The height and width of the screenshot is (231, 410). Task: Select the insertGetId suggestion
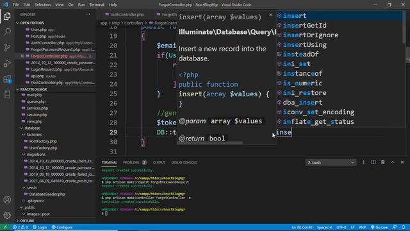coord(340,26)
